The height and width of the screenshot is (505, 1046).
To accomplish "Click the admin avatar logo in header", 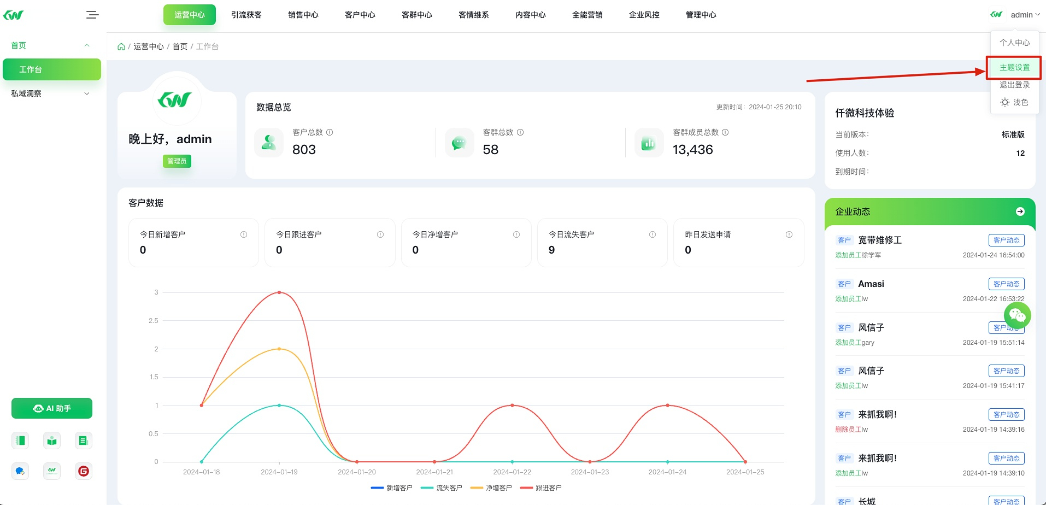I will (997, 15).
